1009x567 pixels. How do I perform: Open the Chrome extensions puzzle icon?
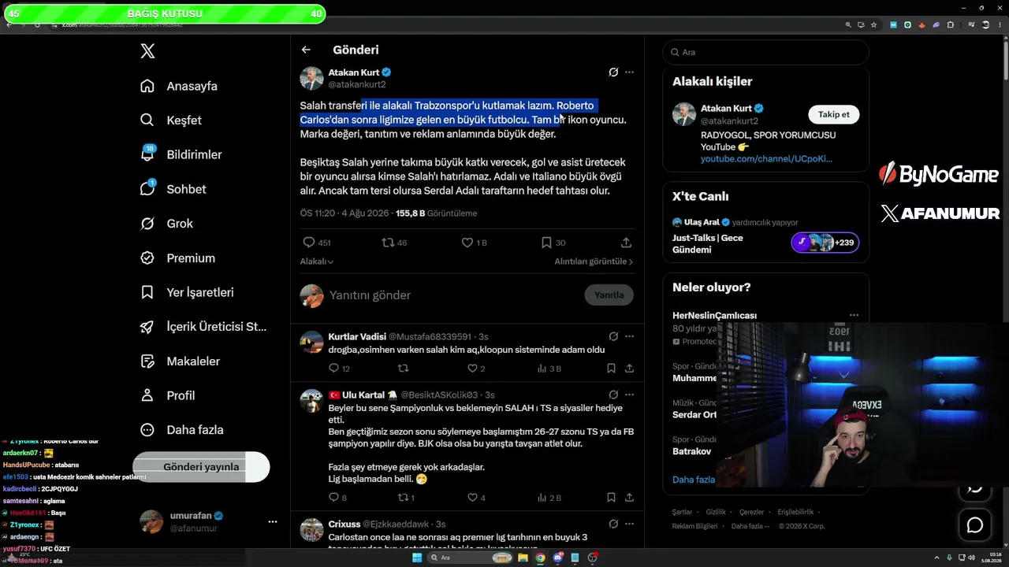(x=951, y=24)
